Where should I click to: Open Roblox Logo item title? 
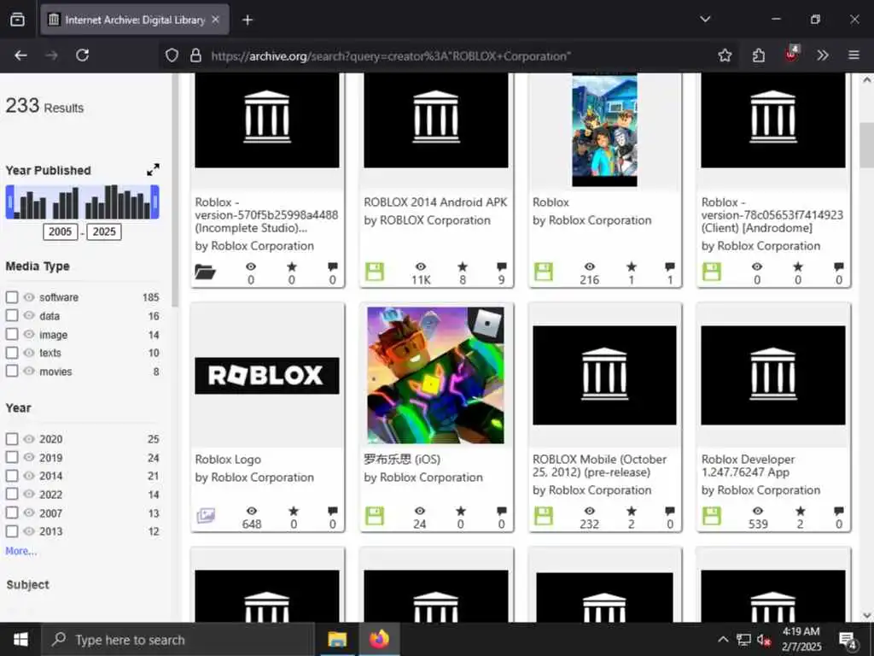click(x=228, y=460)
